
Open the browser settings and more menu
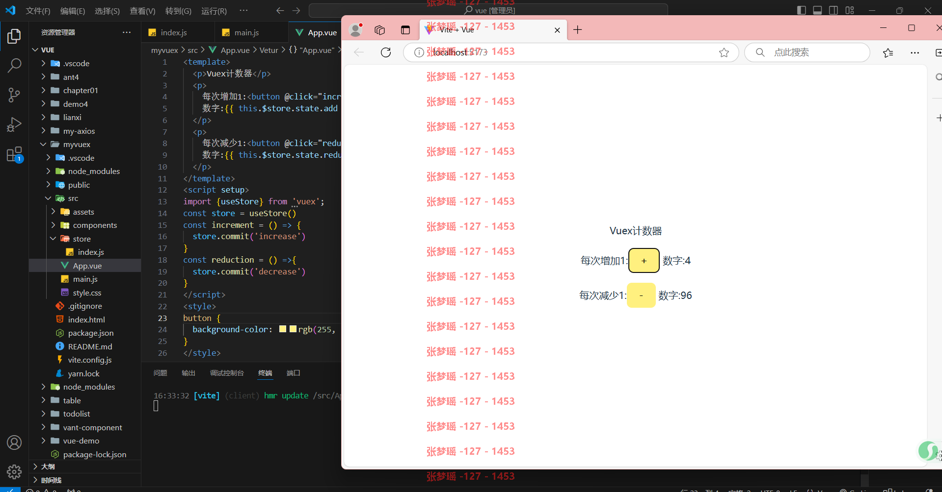tap(915, 52)
